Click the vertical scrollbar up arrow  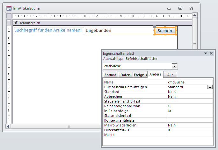[194, 15]
